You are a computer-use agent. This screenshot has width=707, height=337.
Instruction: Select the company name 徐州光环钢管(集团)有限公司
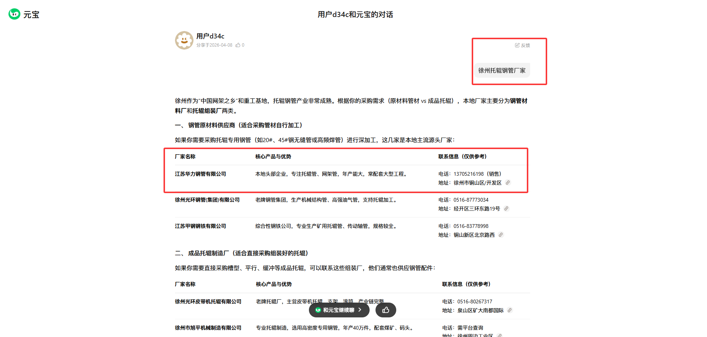click(x=207, y=200)
